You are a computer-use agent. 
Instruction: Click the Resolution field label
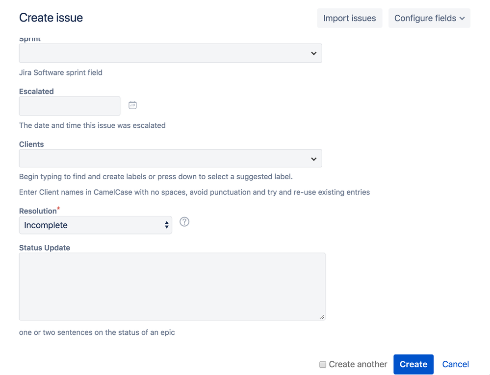pos(38,211)
